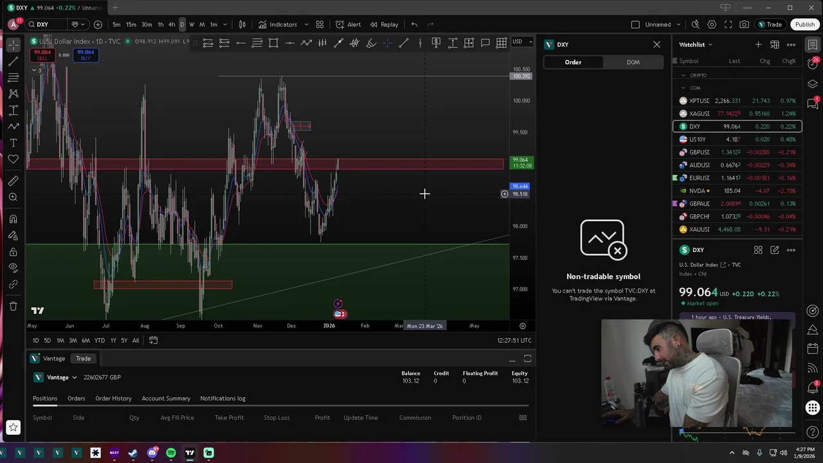Collapse the CRYPTO watchlist section
Viewport: 823px width, 463px height.
(x=683, y=75)
